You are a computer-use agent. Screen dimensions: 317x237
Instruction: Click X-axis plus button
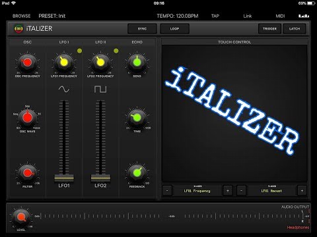coord(228,190)
